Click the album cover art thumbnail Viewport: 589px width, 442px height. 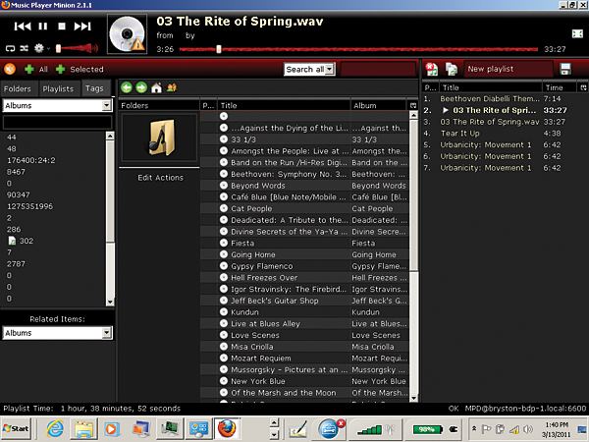tap(127, 34)
